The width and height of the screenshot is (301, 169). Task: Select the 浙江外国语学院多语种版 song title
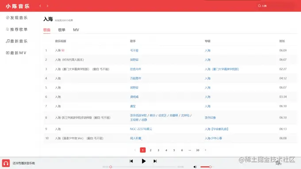point(82,118)
